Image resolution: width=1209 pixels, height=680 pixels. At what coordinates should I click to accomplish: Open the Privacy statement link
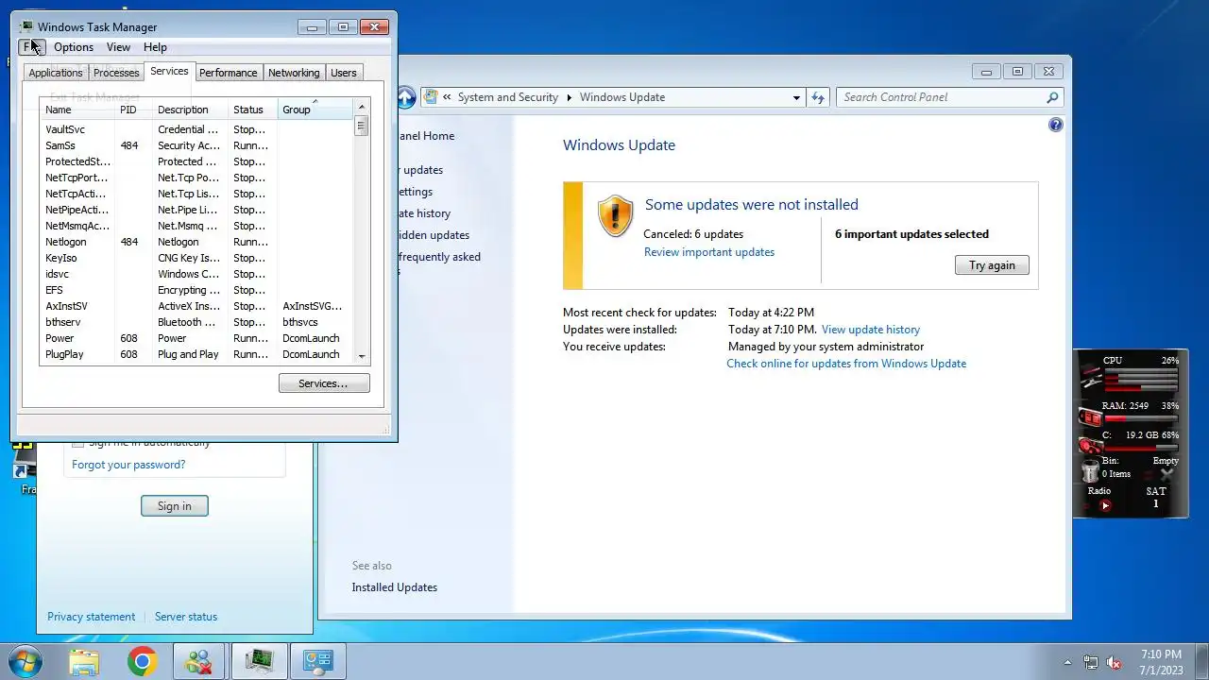91,617
